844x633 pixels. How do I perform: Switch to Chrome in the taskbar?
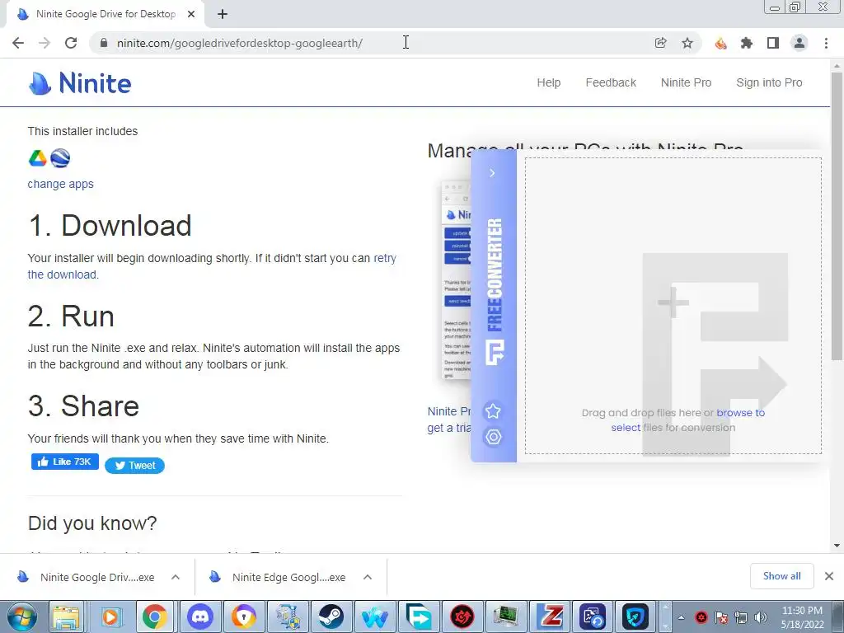pos(154,617)
